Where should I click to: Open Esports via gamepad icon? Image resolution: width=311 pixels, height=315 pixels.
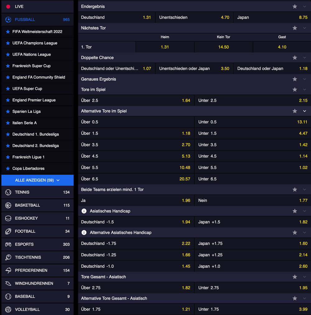[x=8, y=244]
